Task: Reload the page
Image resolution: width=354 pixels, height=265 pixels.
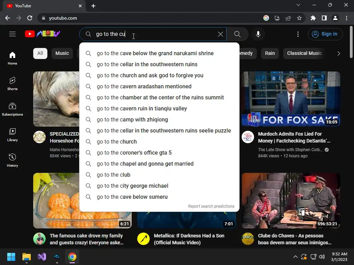Action: point(30,18)
